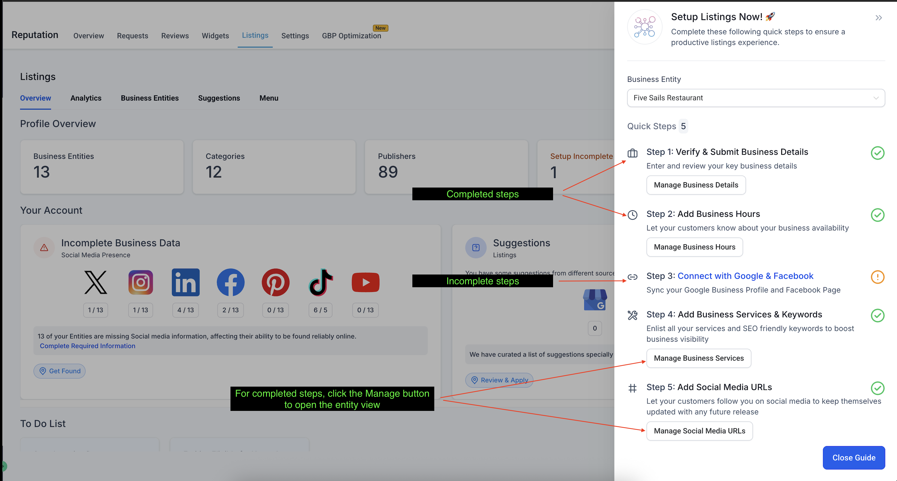This screenshot has width=897, height=481.
Task: Click Step 3 orange incomplete warning indicator
Action: (x=877, y=277)
